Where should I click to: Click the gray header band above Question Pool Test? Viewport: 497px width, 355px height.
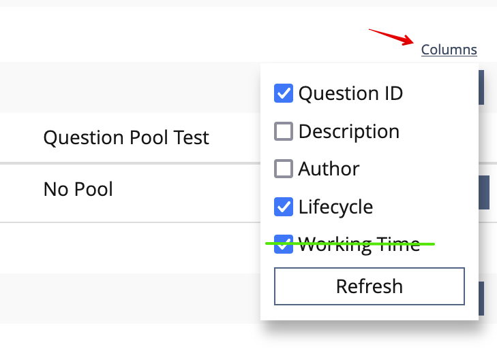click(130, 87)
